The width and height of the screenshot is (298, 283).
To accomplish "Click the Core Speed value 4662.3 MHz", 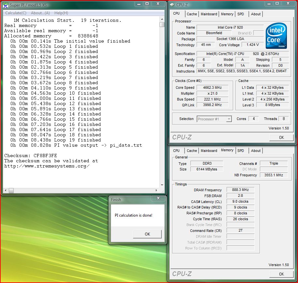I will pos(213,88).
